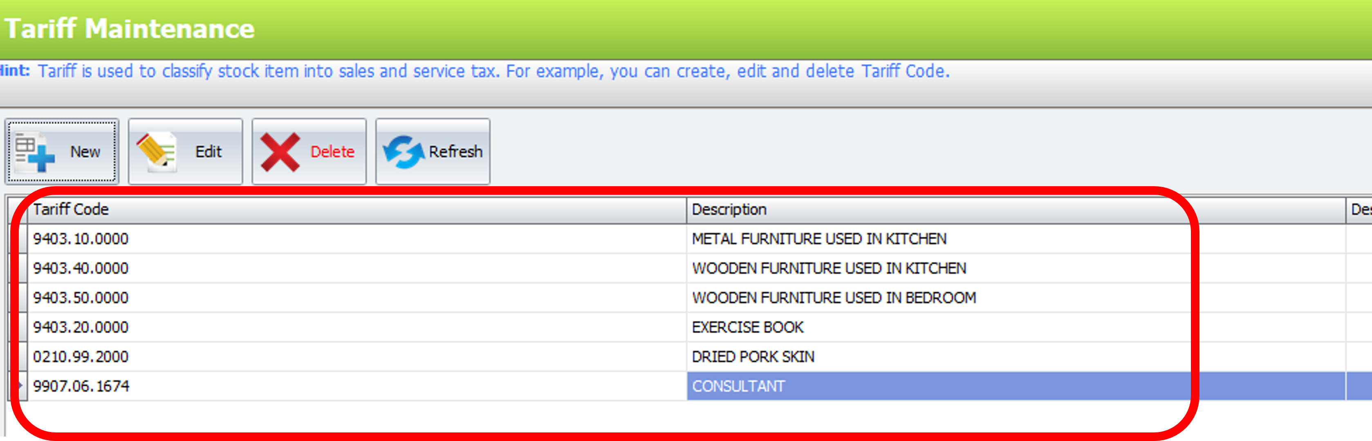Click the red X Delete icon

280,153
